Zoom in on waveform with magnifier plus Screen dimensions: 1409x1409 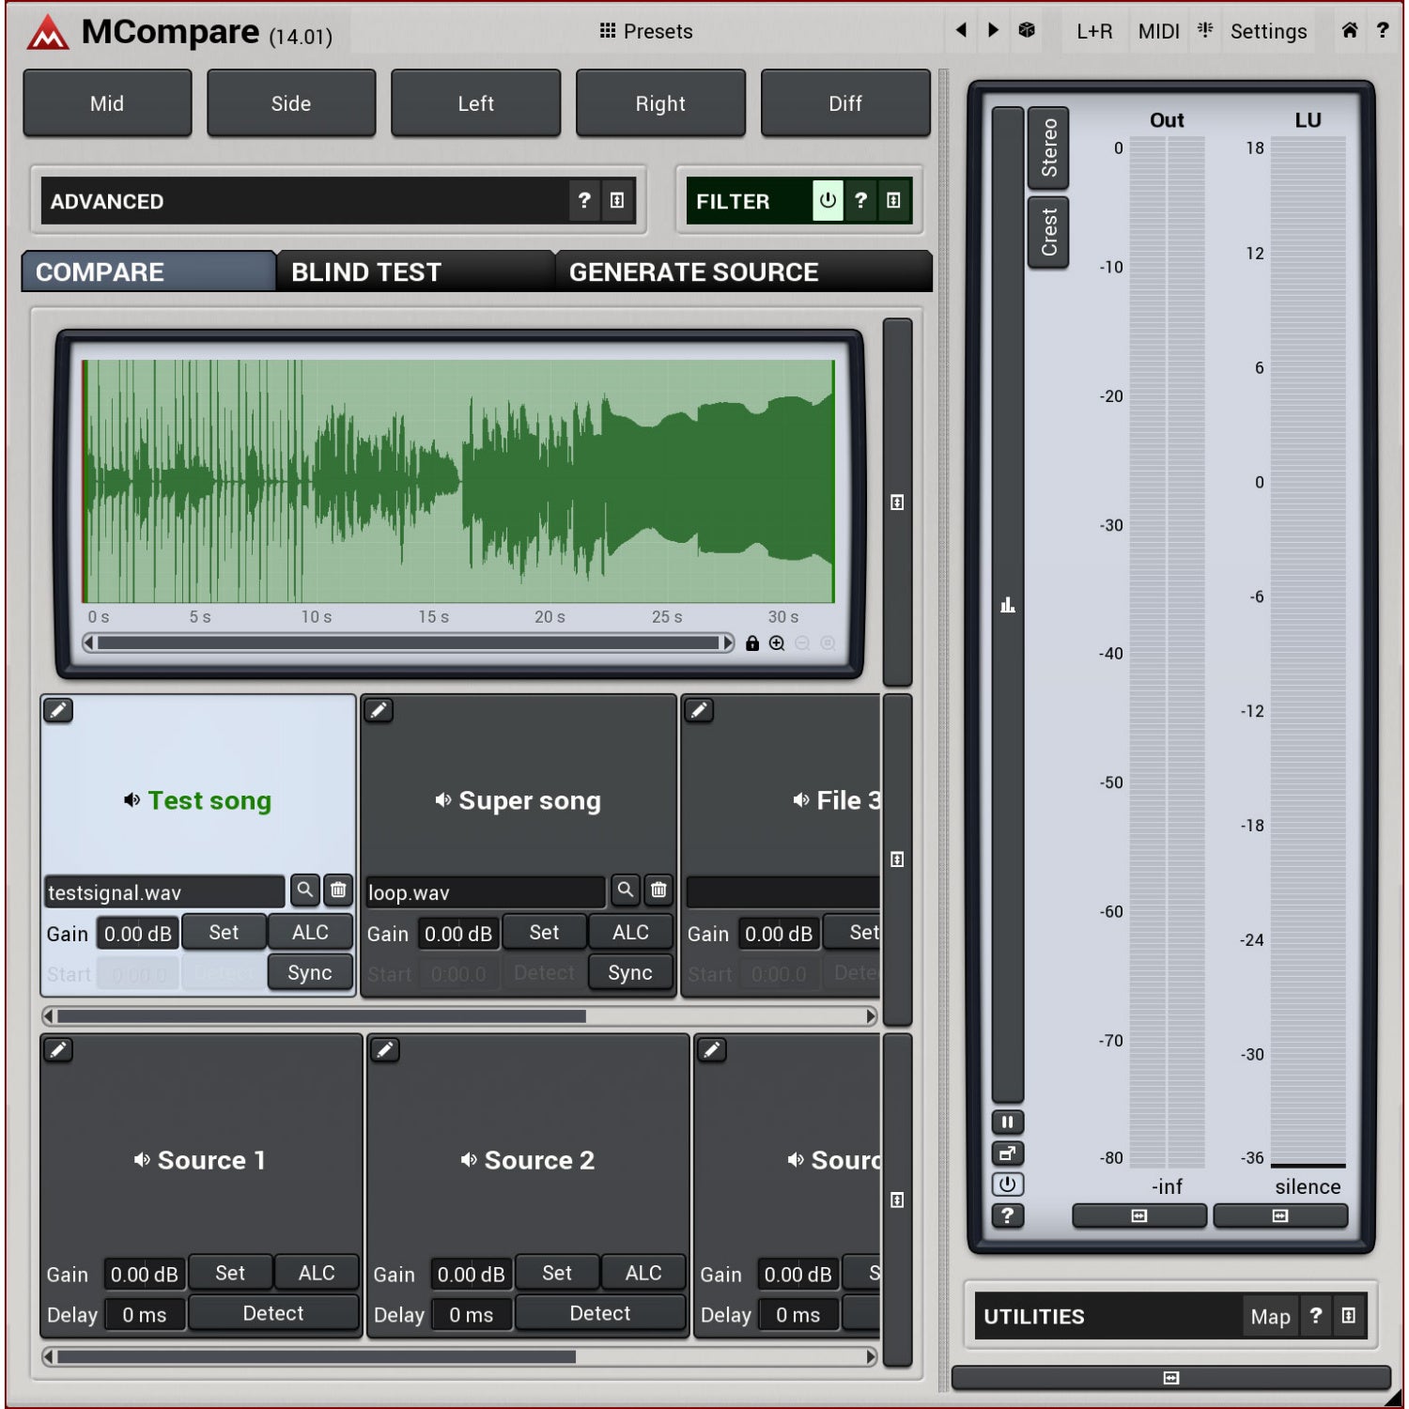(777, 643)
